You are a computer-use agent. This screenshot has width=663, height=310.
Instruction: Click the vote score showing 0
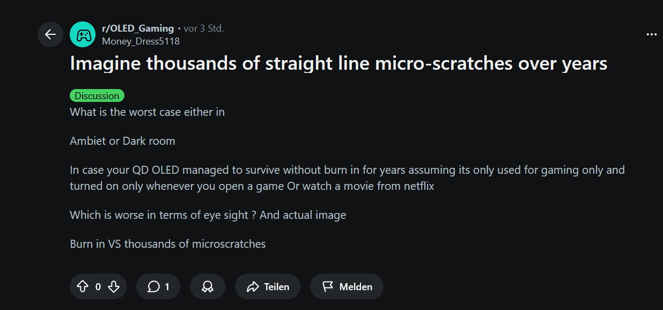tap(98, 287)
